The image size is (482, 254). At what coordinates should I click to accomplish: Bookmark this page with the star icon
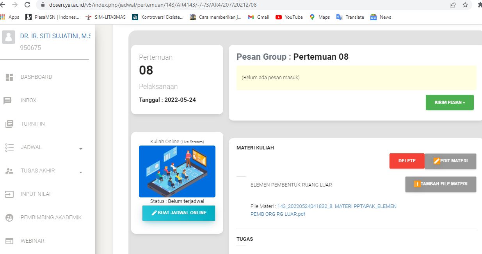465,5
